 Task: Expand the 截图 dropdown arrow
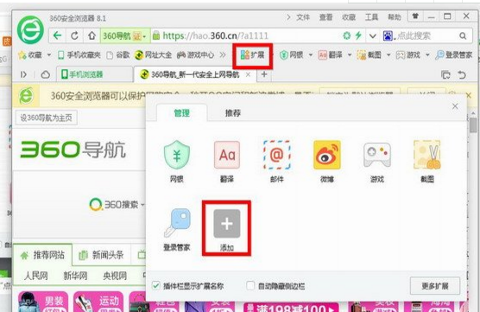pos(388,55)
